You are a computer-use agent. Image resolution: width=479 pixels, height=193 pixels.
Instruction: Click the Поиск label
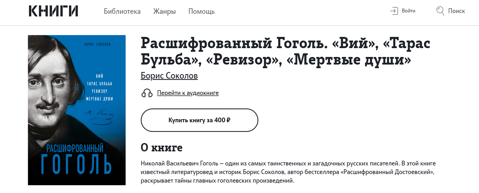tap(456, 11)
